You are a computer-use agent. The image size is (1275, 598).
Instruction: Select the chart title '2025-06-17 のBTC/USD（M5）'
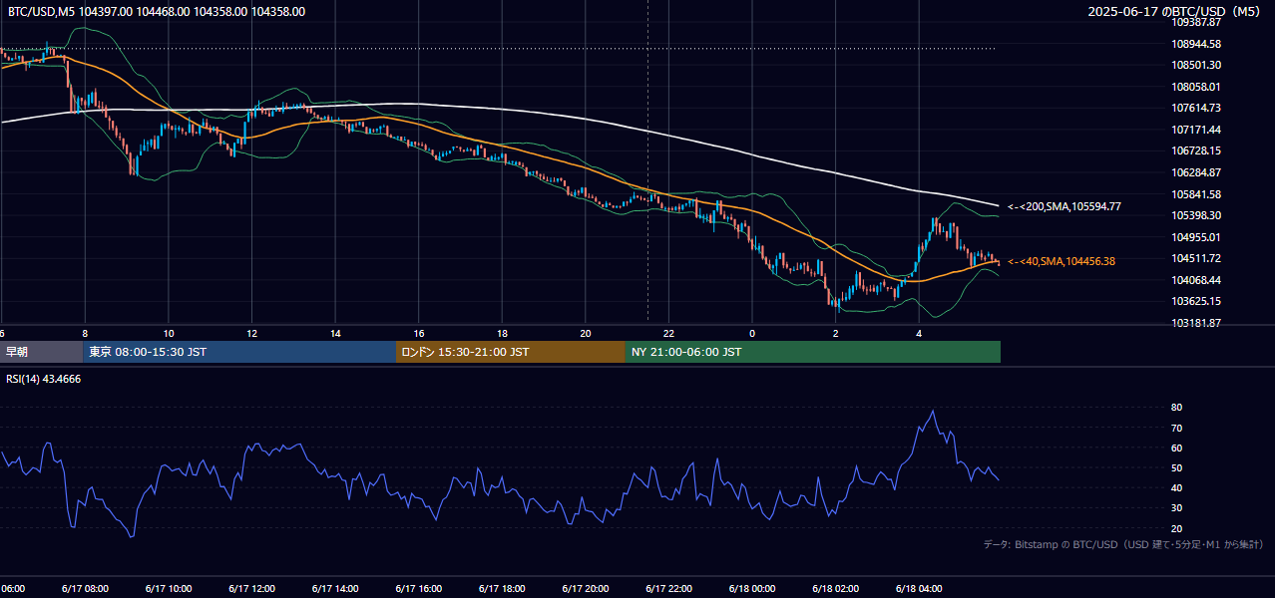[1176, 12]
